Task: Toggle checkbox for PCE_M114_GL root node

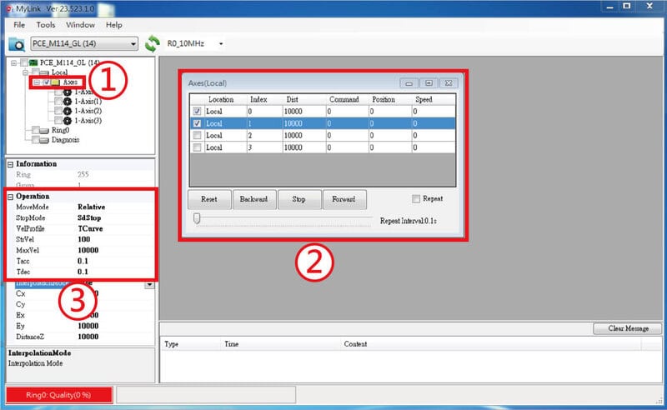Action: [24, 62]
